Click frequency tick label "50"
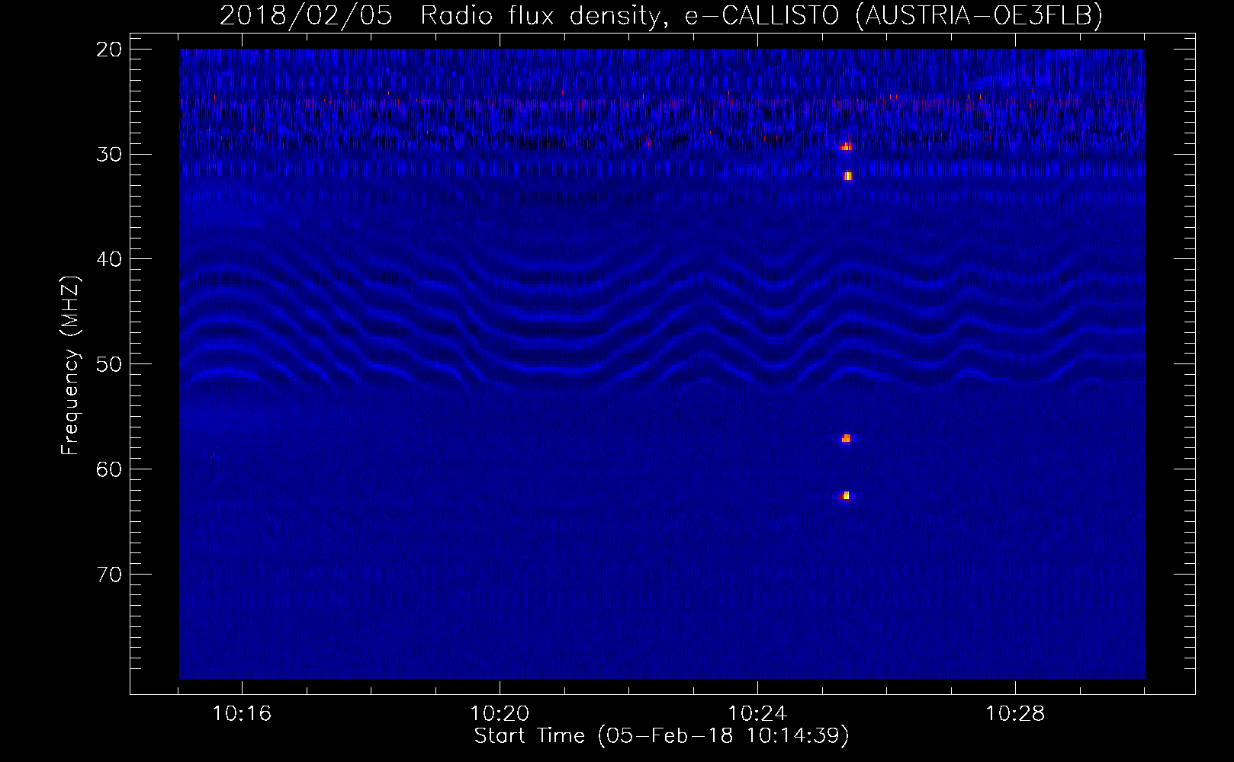 click(x=110, y=364)
